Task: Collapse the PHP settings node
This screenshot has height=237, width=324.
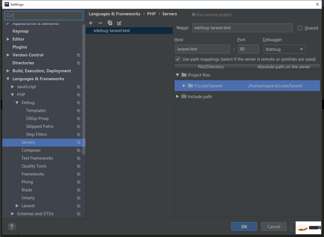Action: [12, 95]
